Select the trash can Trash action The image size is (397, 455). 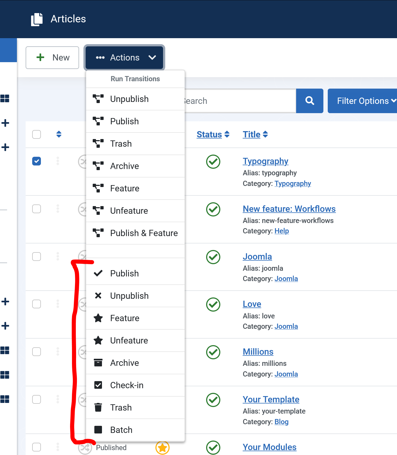pos(135,408)
